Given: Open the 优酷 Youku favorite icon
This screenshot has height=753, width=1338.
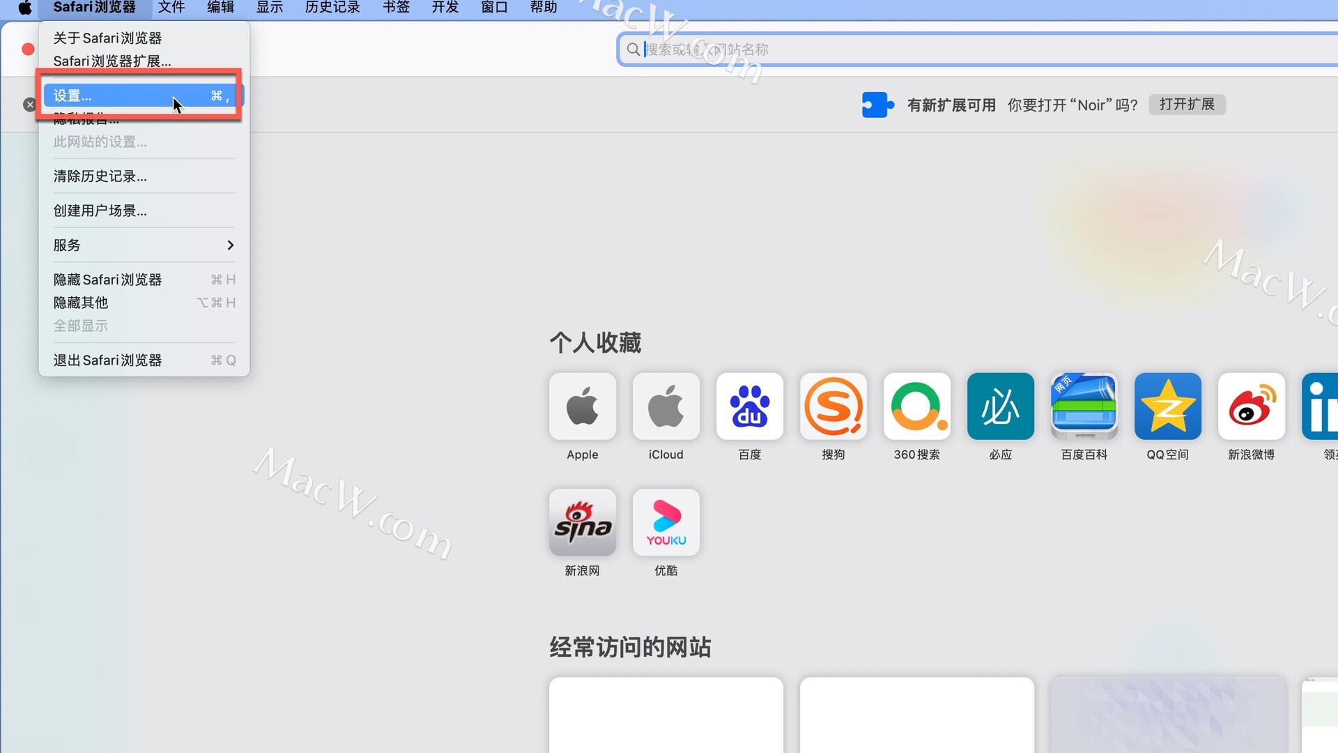Looking at the screenshot, I should (x=666, y=522).
